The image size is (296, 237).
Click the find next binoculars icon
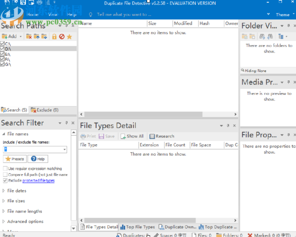(x=262, y=37)
